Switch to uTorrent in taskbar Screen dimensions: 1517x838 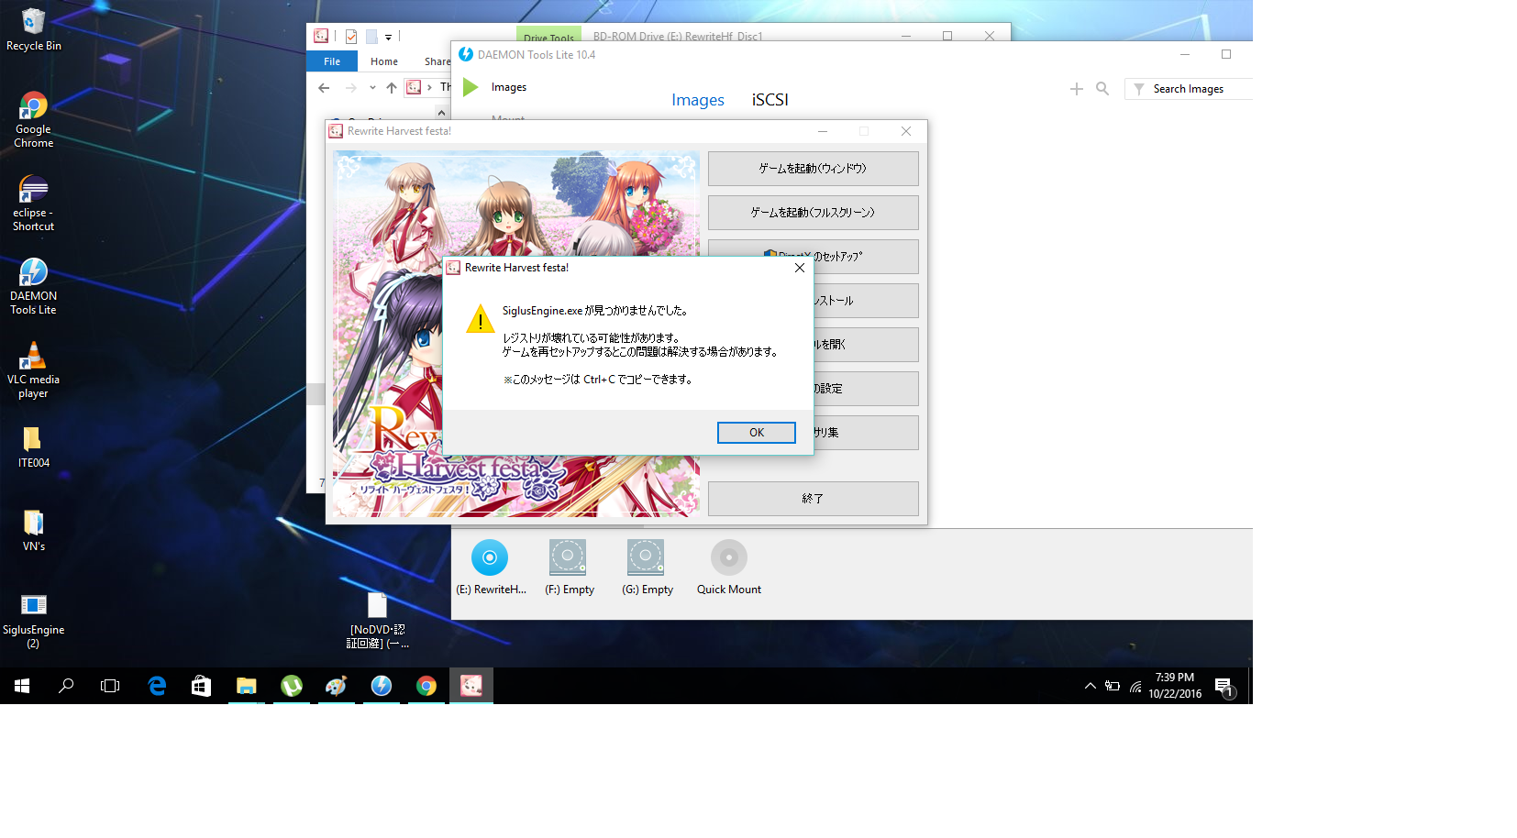(x=292, y=686)
